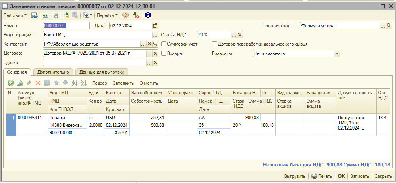Sort table rows ascending A-Я icon

74,83
